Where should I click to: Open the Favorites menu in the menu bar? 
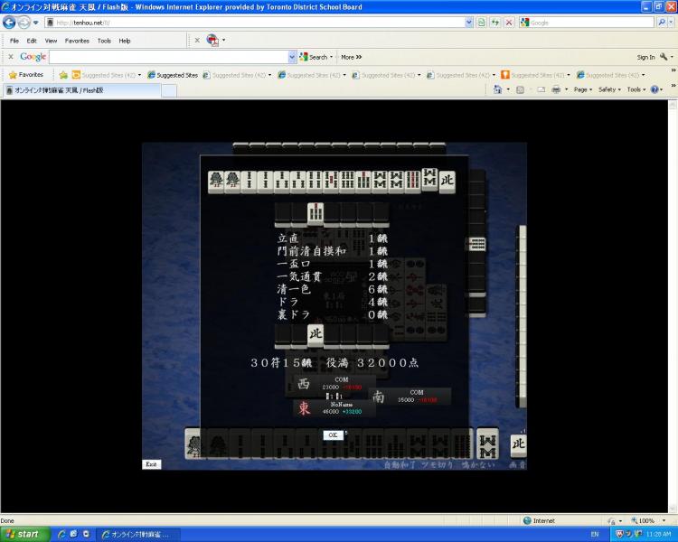77,41
